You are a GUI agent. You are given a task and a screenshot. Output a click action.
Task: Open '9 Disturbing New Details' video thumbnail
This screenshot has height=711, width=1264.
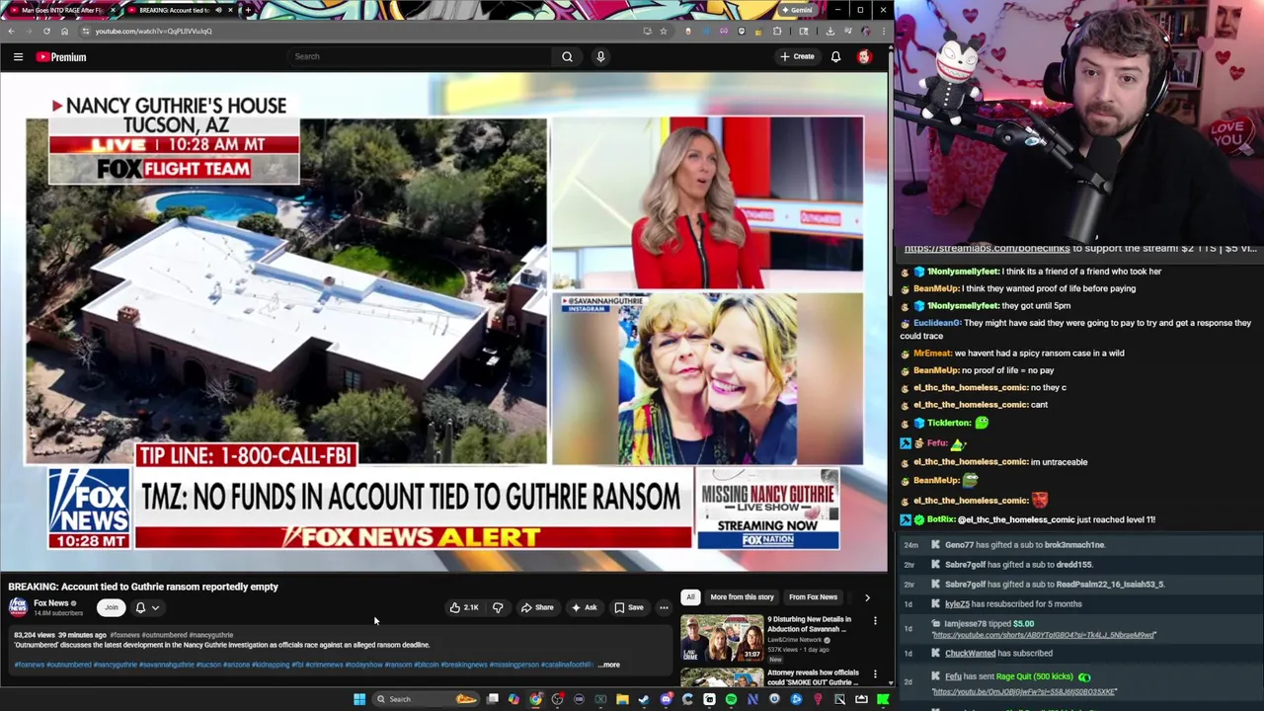722,638
